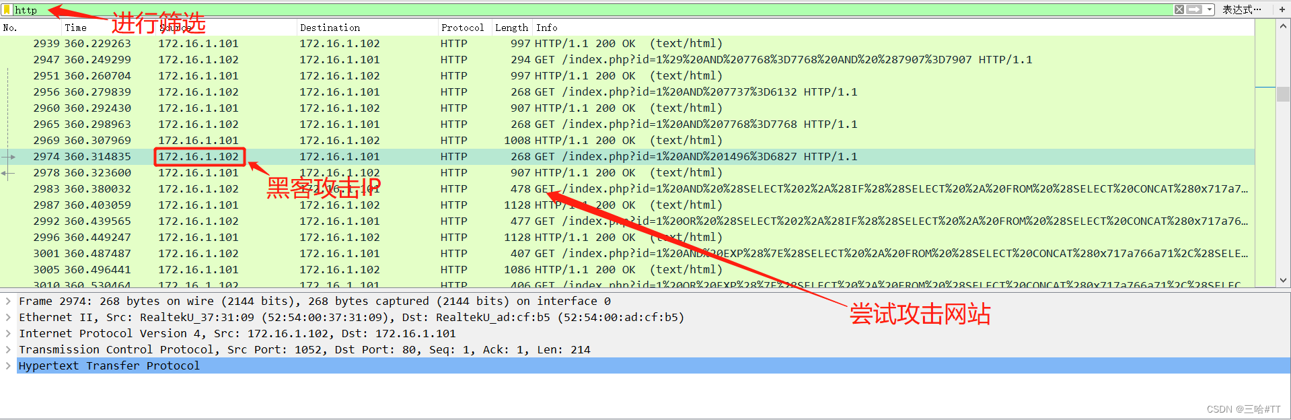Expand the Ethernet II details row
The width and height of the screenshot is (1291, 420).
[x=8, y=317]
